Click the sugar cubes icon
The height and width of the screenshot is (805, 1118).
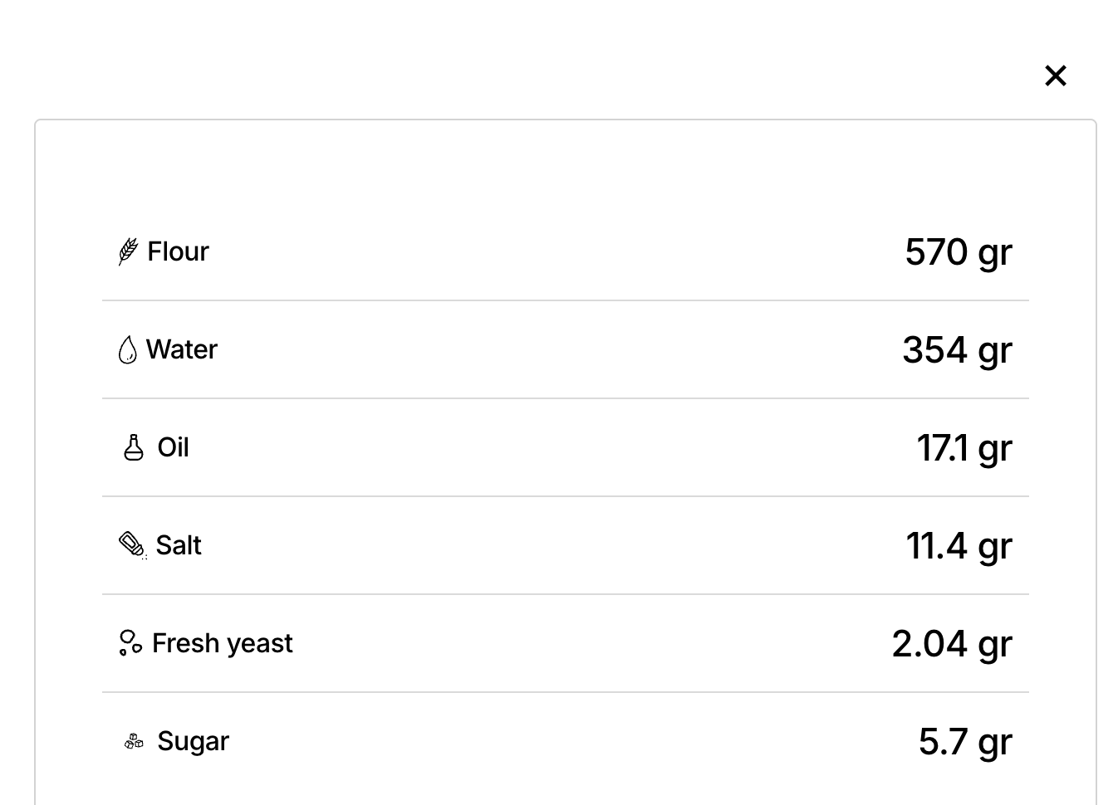pos(134,741)
